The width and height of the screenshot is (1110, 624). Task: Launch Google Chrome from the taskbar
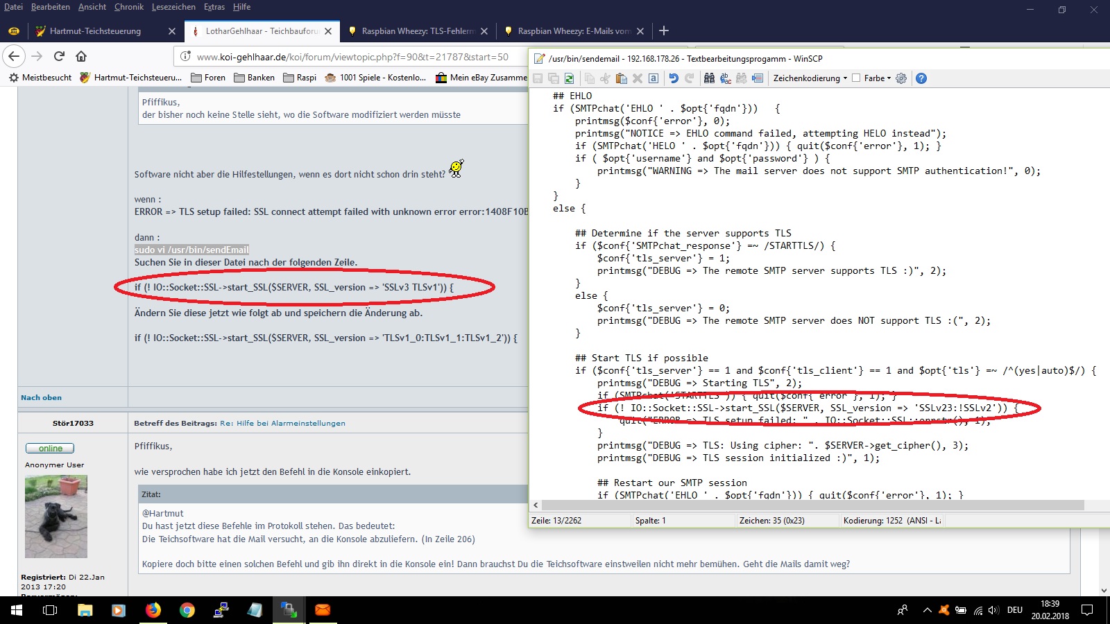coord(187,610)
